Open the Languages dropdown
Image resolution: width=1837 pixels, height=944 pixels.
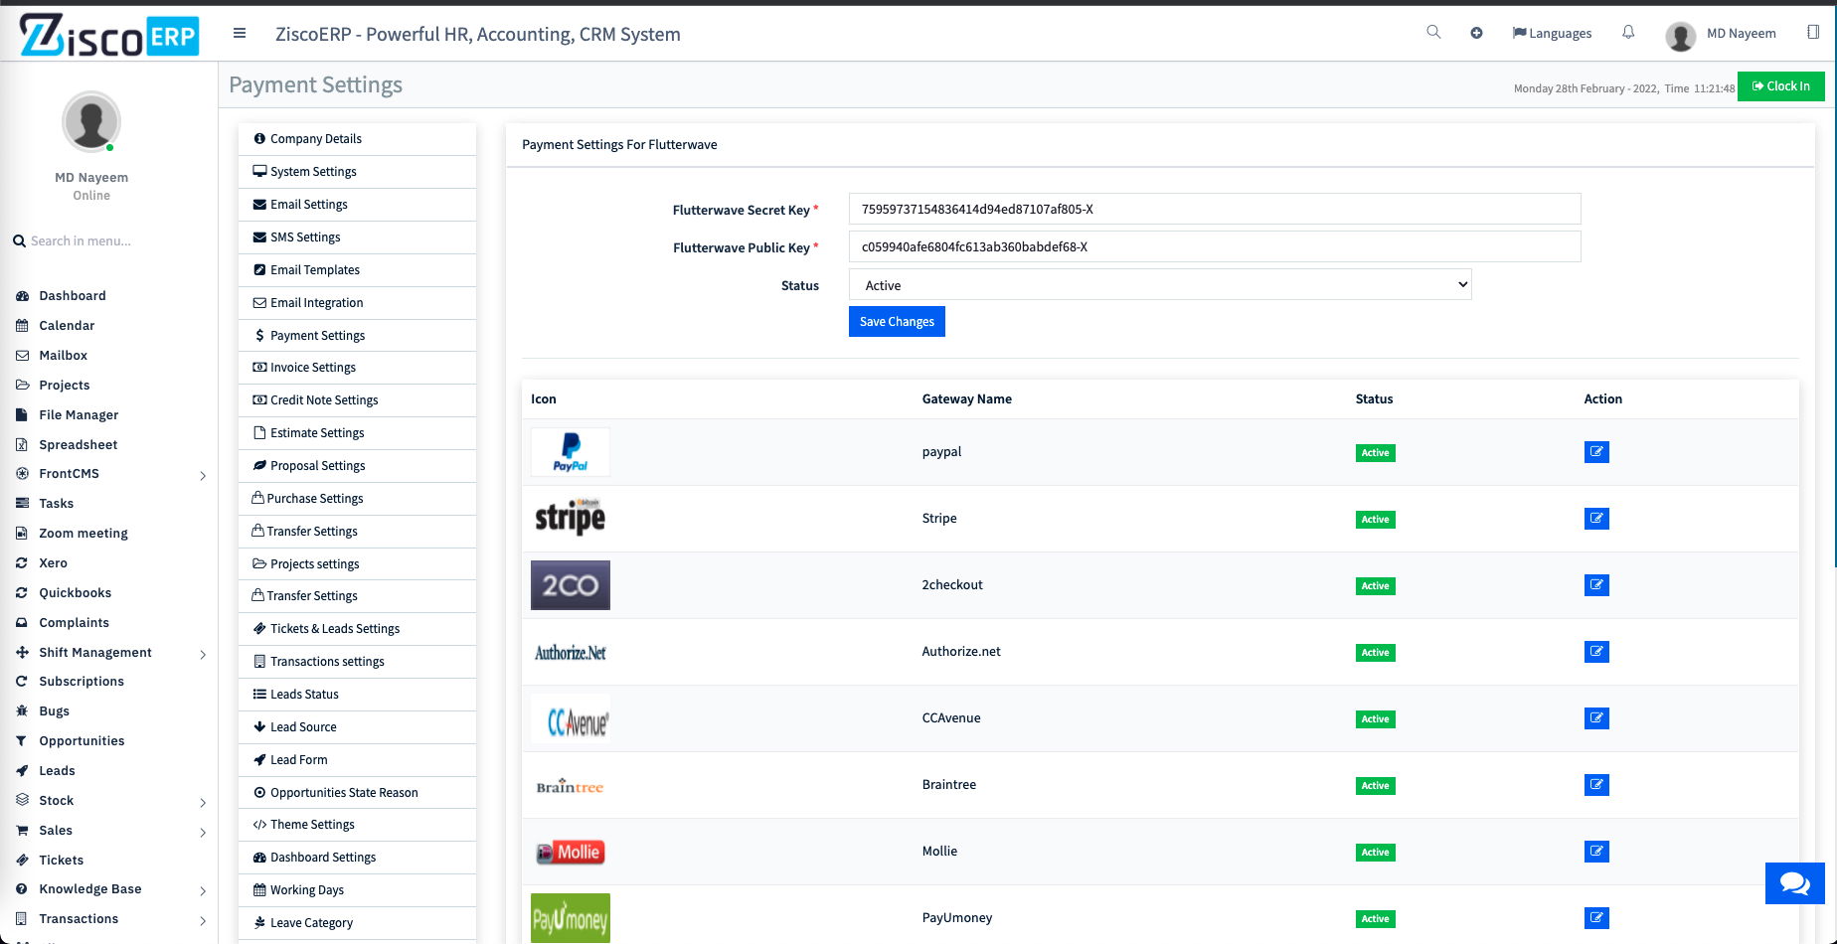coord(1552,33)
